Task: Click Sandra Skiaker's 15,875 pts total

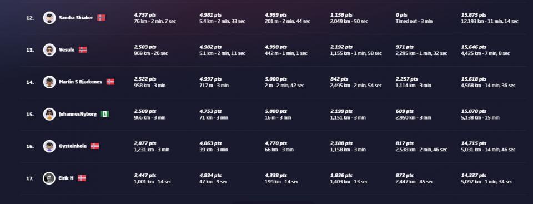Action: pos(474,15)
